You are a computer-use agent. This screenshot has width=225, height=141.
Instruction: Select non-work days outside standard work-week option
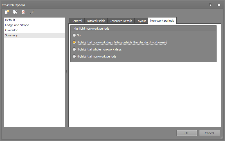point(74,42)
